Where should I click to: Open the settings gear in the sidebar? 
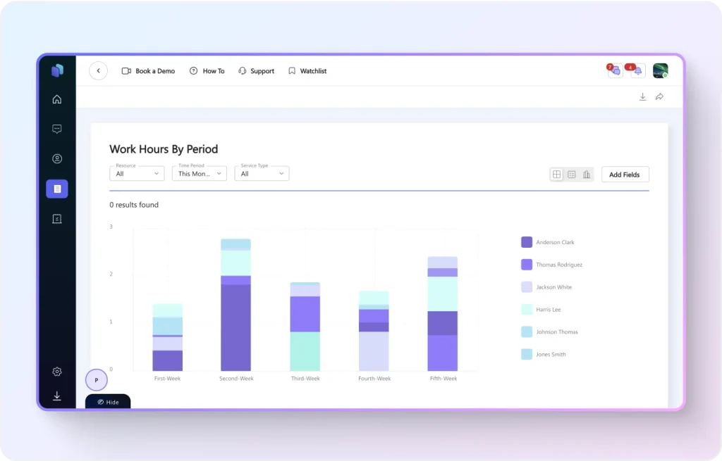pyautogui.click(x=57, y=372)
